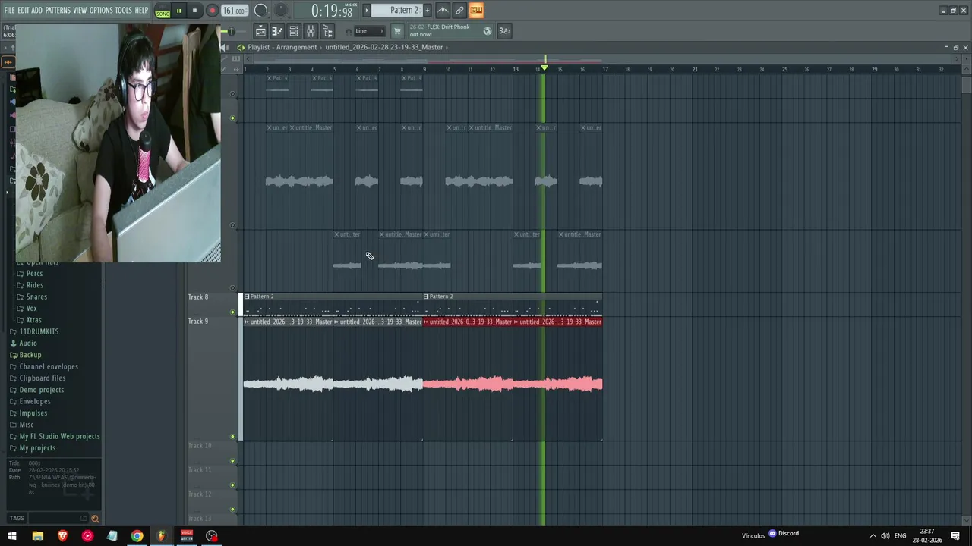Open the Playlist view icon
Viewport: 972px width, 546px height.
pos(260,31)
